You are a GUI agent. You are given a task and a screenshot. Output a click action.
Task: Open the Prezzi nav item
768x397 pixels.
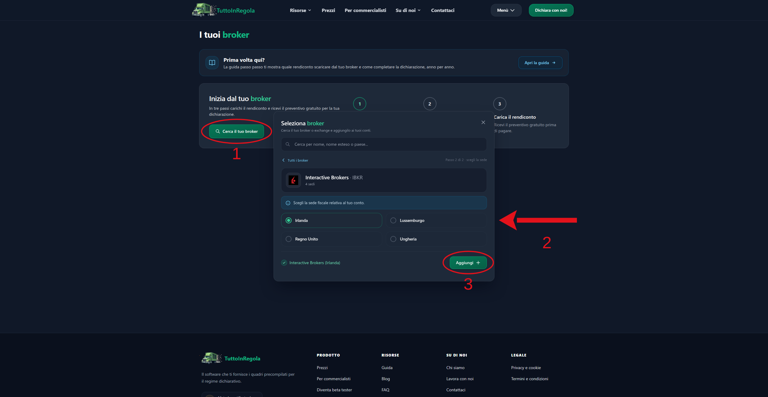click(x=328, y=10)
